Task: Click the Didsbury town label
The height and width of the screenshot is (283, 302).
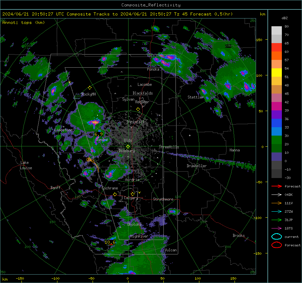Action: tap(127, 151)
